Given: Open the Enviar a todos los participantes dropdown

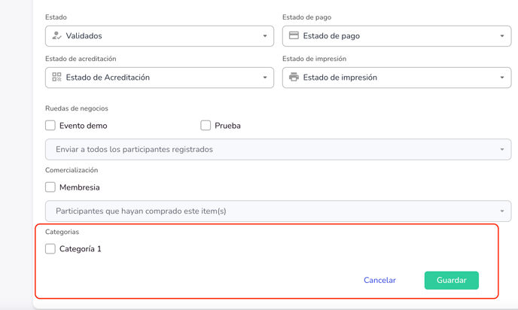Looking at the screenshot, I should pos(502,150).
